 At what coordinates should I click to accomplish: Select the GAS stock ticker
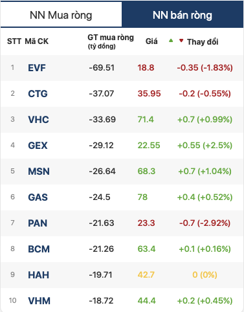[x=38, y=197]
